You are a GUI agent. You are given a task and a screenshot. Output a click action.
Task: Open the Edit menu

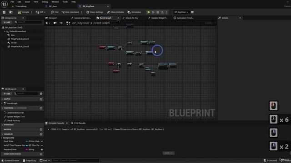point(19,2)
